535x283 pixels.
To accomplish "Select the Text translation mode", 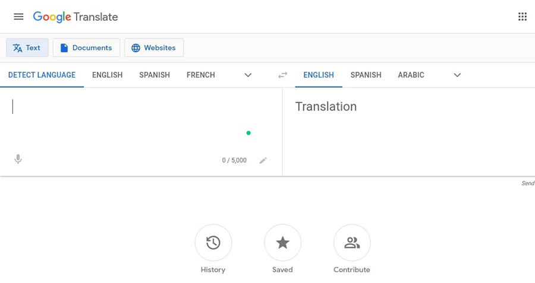I will point(27,48).
